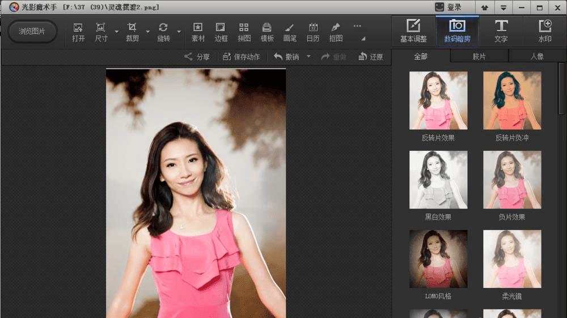
Task: Switch to the 胶片 (Film) tab
Action: click(479, 57)
